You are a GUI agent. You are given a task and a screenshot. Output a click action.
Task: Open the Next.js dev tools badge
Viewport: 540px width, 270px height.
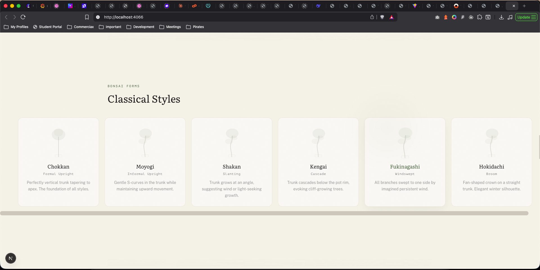11,258
